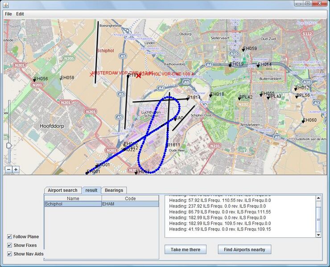Image resolution: width=330 pixels, height=267 pixels.
Task: Click the EH056 fix marker
Action: click(34, 80)
